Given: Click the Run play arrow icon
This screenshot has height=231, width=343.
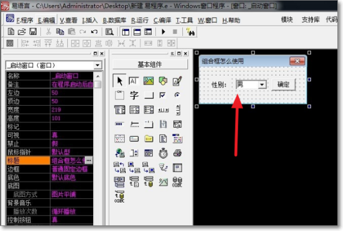Looking at the screenshot, I should (x=163, y=32).
